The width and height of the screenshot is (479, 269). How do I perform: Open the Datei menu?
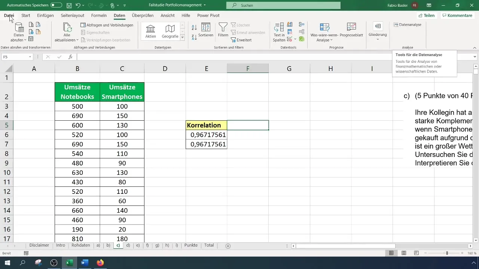9,15
